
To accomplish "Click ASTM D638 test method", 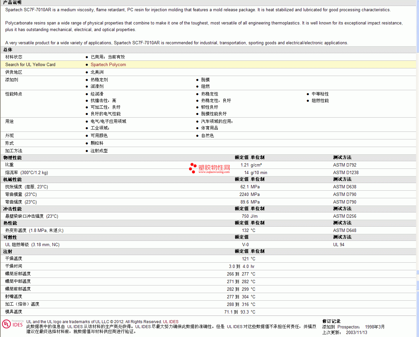I will (345, 187).
